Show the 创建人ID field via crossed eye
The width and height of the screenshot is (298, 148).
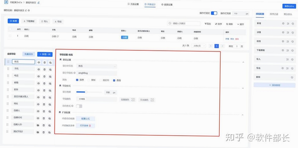click(x=38, y=125)
